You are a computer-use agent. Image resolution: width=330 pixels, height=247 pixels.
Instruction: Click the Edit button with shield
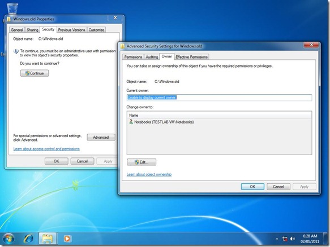[x=142, y=162]
